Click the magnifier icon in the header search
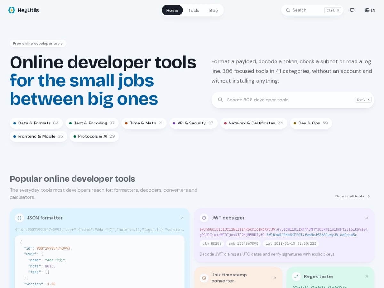The width and height of the screenshot is (384, 288). 288,10
